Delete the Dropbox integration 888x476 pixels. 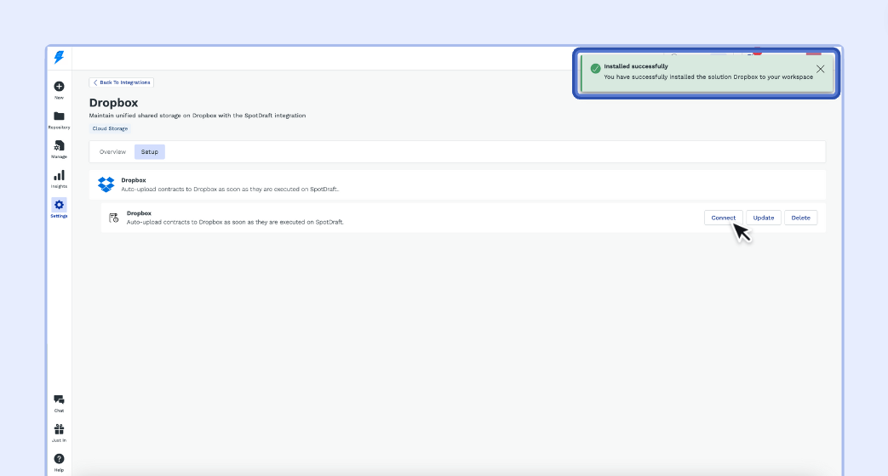coord(800,218)
